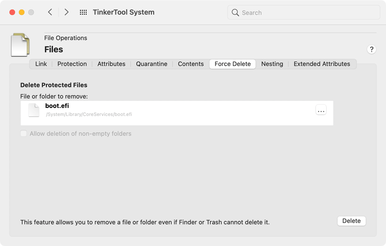386x246 pixels.
Task: Switch to the Protection tab
Action: (72, 64)
